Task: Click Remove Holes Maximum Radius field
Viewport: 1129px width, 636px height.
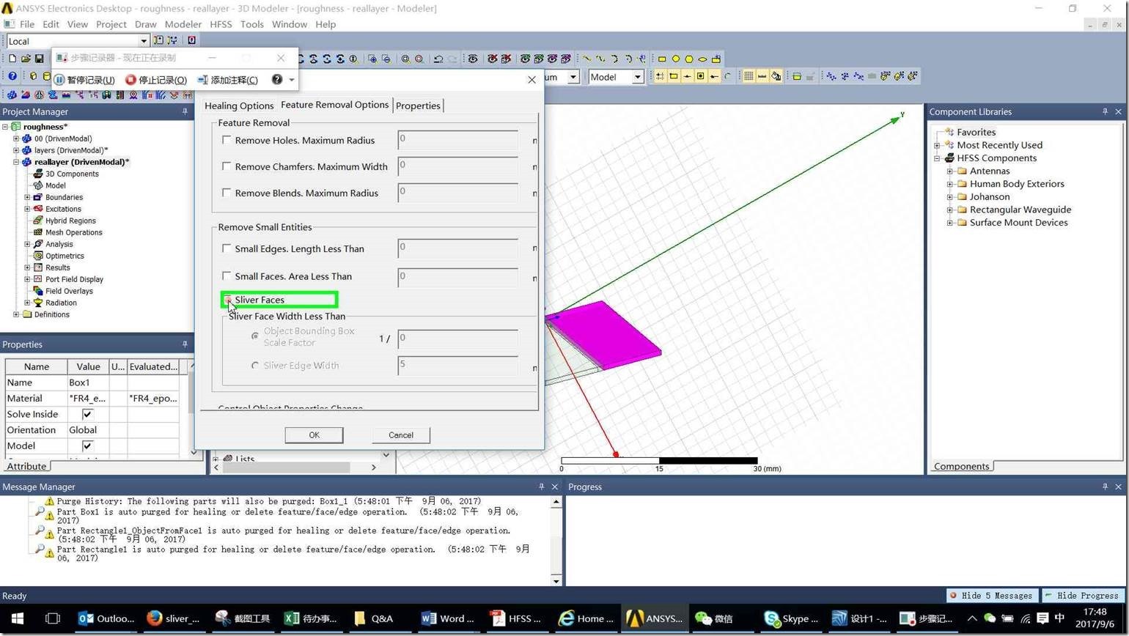Action: coord(458,140)
